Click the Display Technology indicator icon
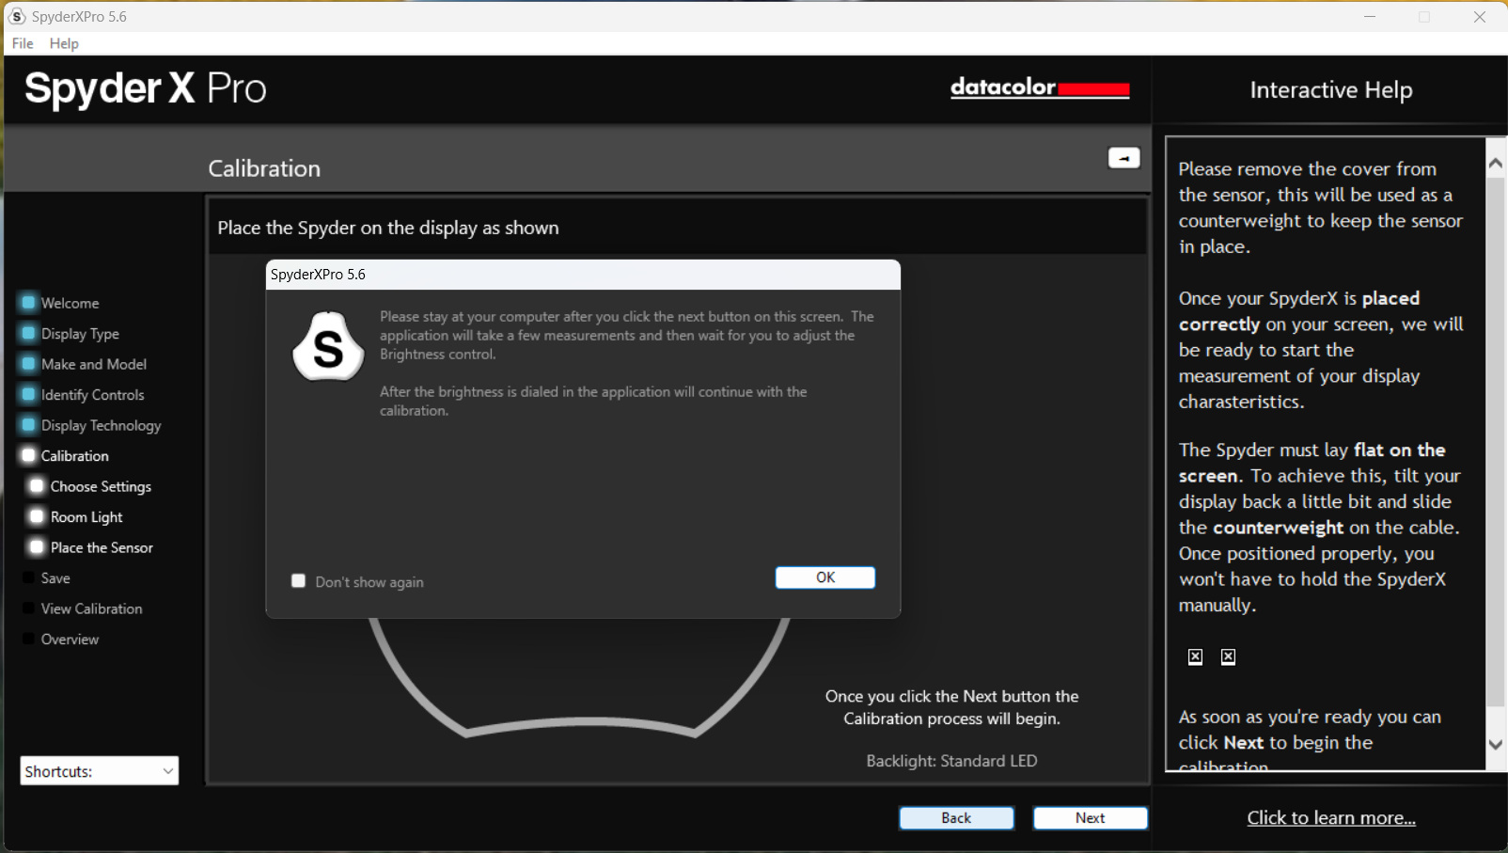 [28, 425]
